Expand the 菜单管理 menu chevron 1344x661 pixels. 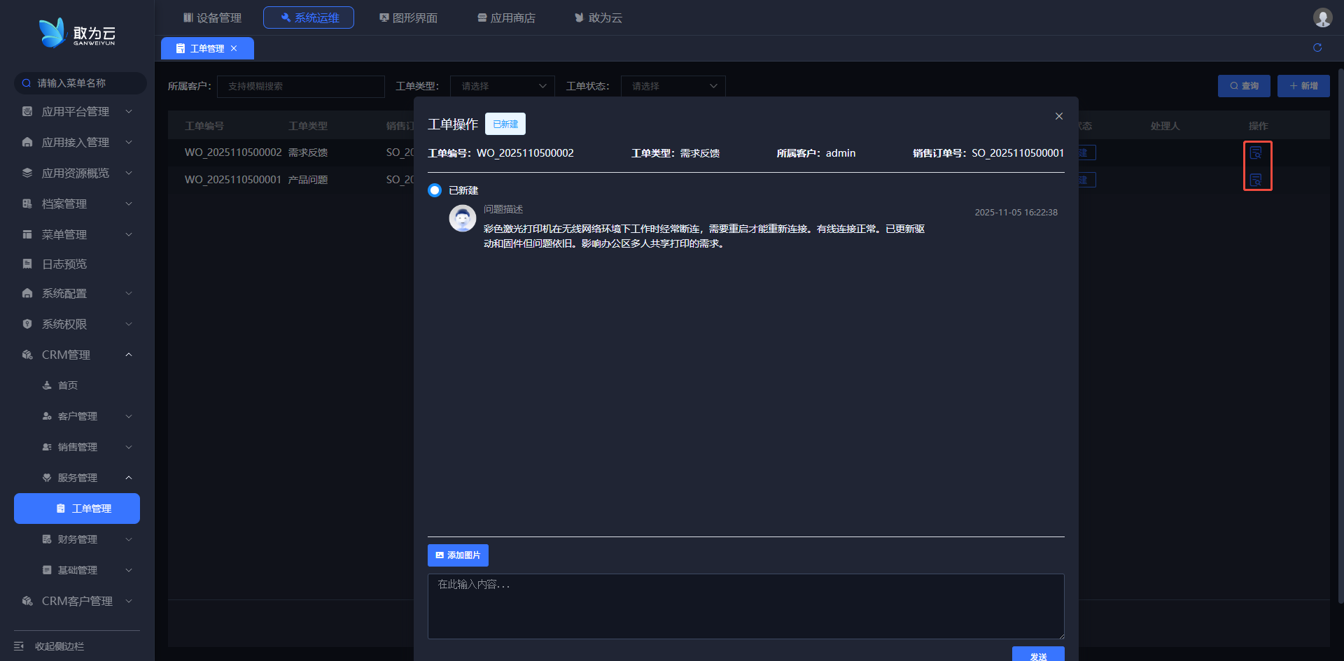pyautogui.click(x=129, y=234)
